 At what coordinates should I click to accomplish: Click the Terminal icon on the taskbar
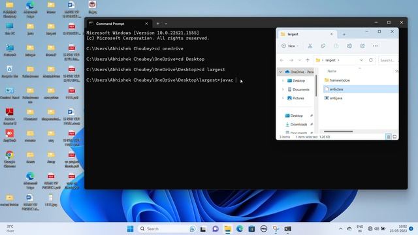pos(287,228)
